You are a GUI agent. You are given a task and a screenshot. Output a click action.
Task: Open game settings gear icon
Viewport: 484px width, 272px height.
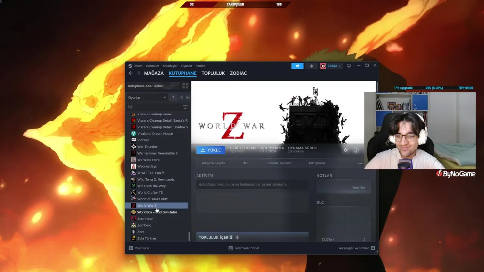pyautogui.click(x=346, y=150)
